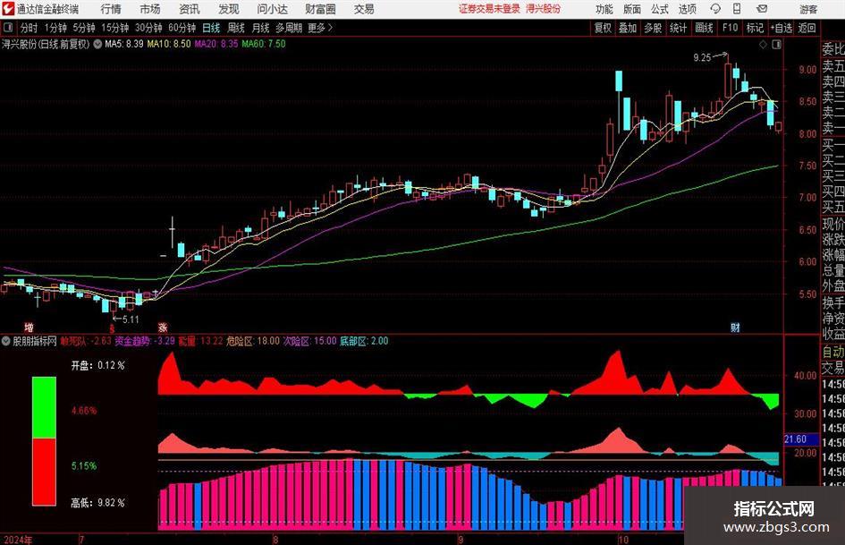Open the 财富圈 menu
The width and height of the screenshot is (845, 545).
pyautogui.click(x=320, y=9)
